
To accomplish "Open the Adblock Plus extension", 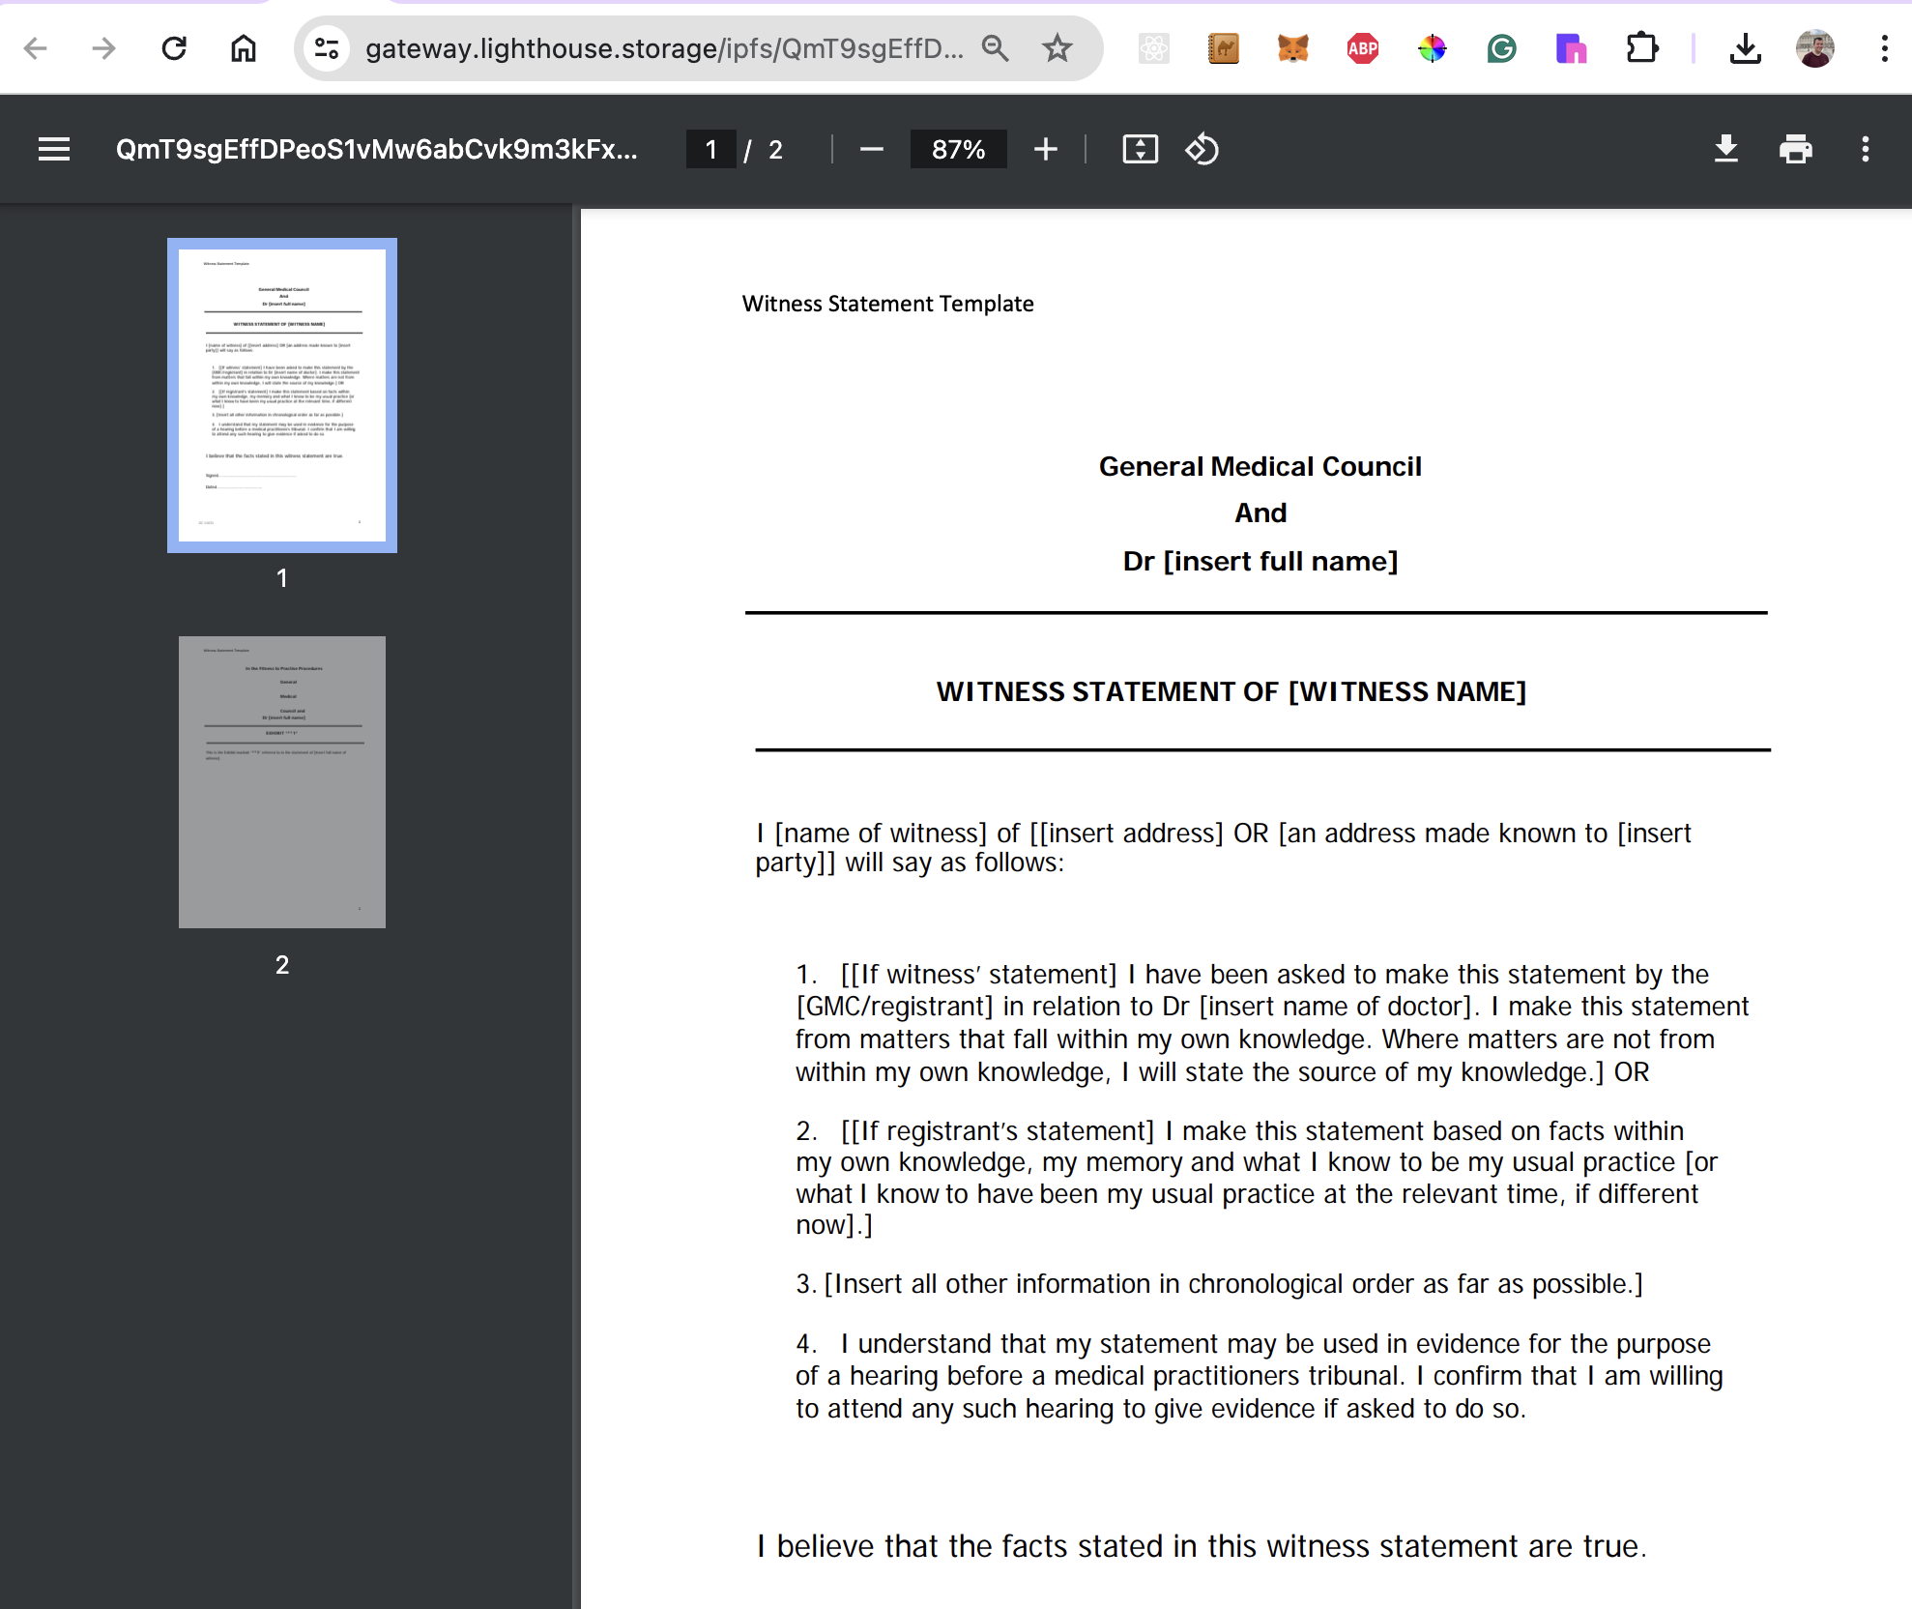I will [x=1362, y=48].
